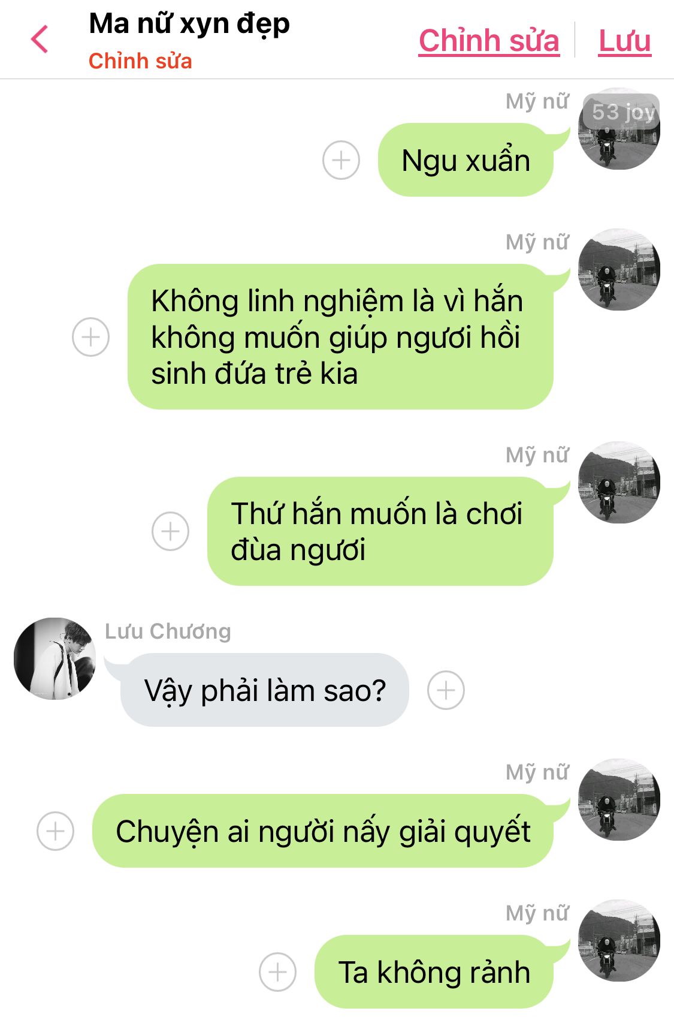Image resolution: width=674 pixels, height=1023 pixels.
Task: Select the "Ma nữ xyn đẹp" title
Action: click(189, 24)
